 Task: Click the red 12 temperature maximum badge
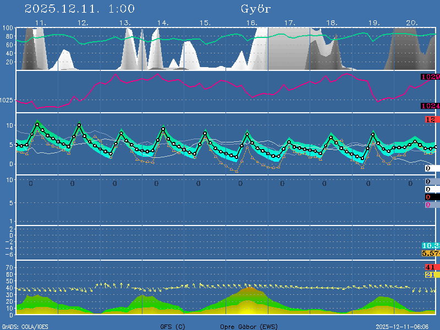[x=432, y=120]
